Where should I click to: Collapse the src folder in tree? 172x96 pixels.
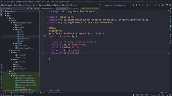(x=5, y=16)
